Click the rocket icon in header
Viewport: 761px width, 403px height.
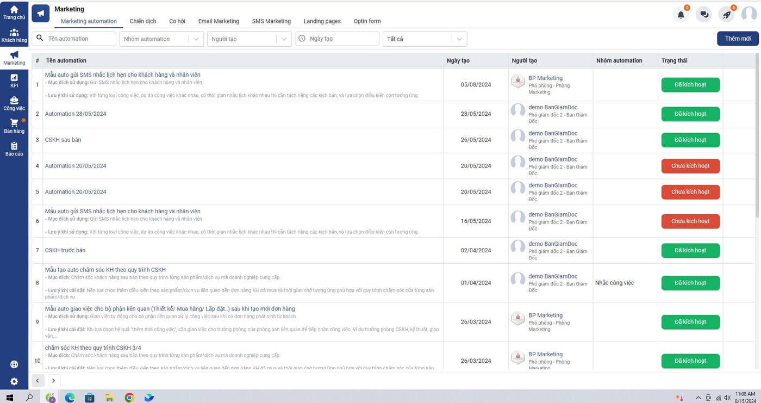click(x=727, y=15)
